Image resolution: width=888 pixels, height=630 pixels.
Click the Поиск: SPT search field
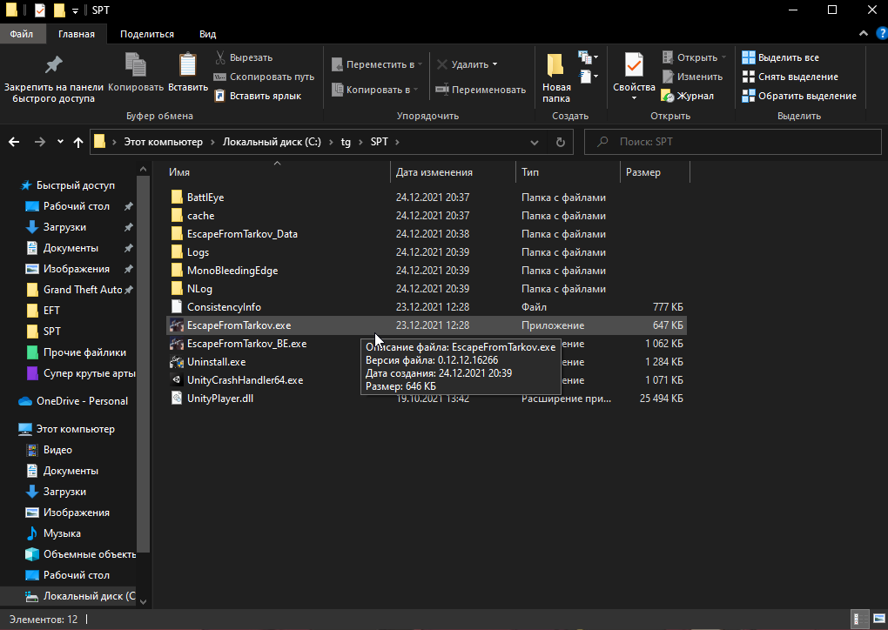pyautogui.click(x=732, y=142)
